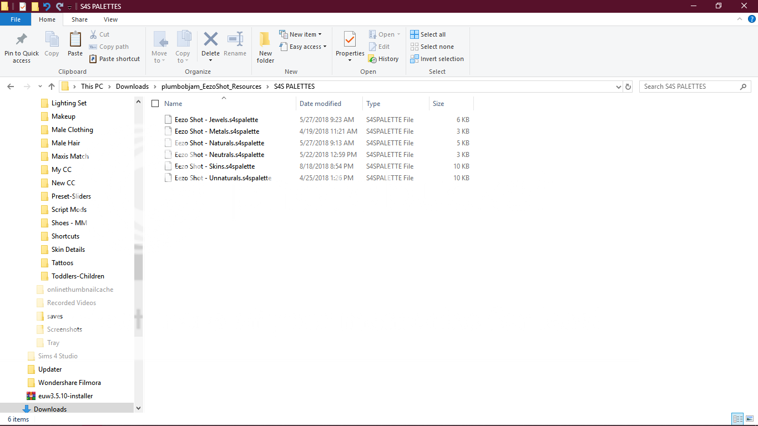Open the Script Mods folder in the sidebar

[x=69, y=210]
